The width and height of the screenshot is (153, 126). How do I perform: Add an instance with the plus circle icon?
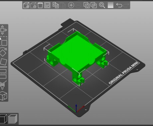(71, 5)
